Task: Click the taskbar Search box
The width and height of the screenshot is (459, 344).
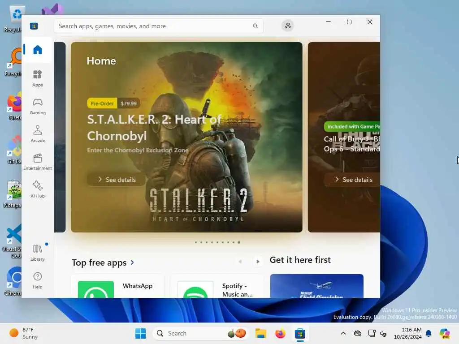Action: click(200, 333)
